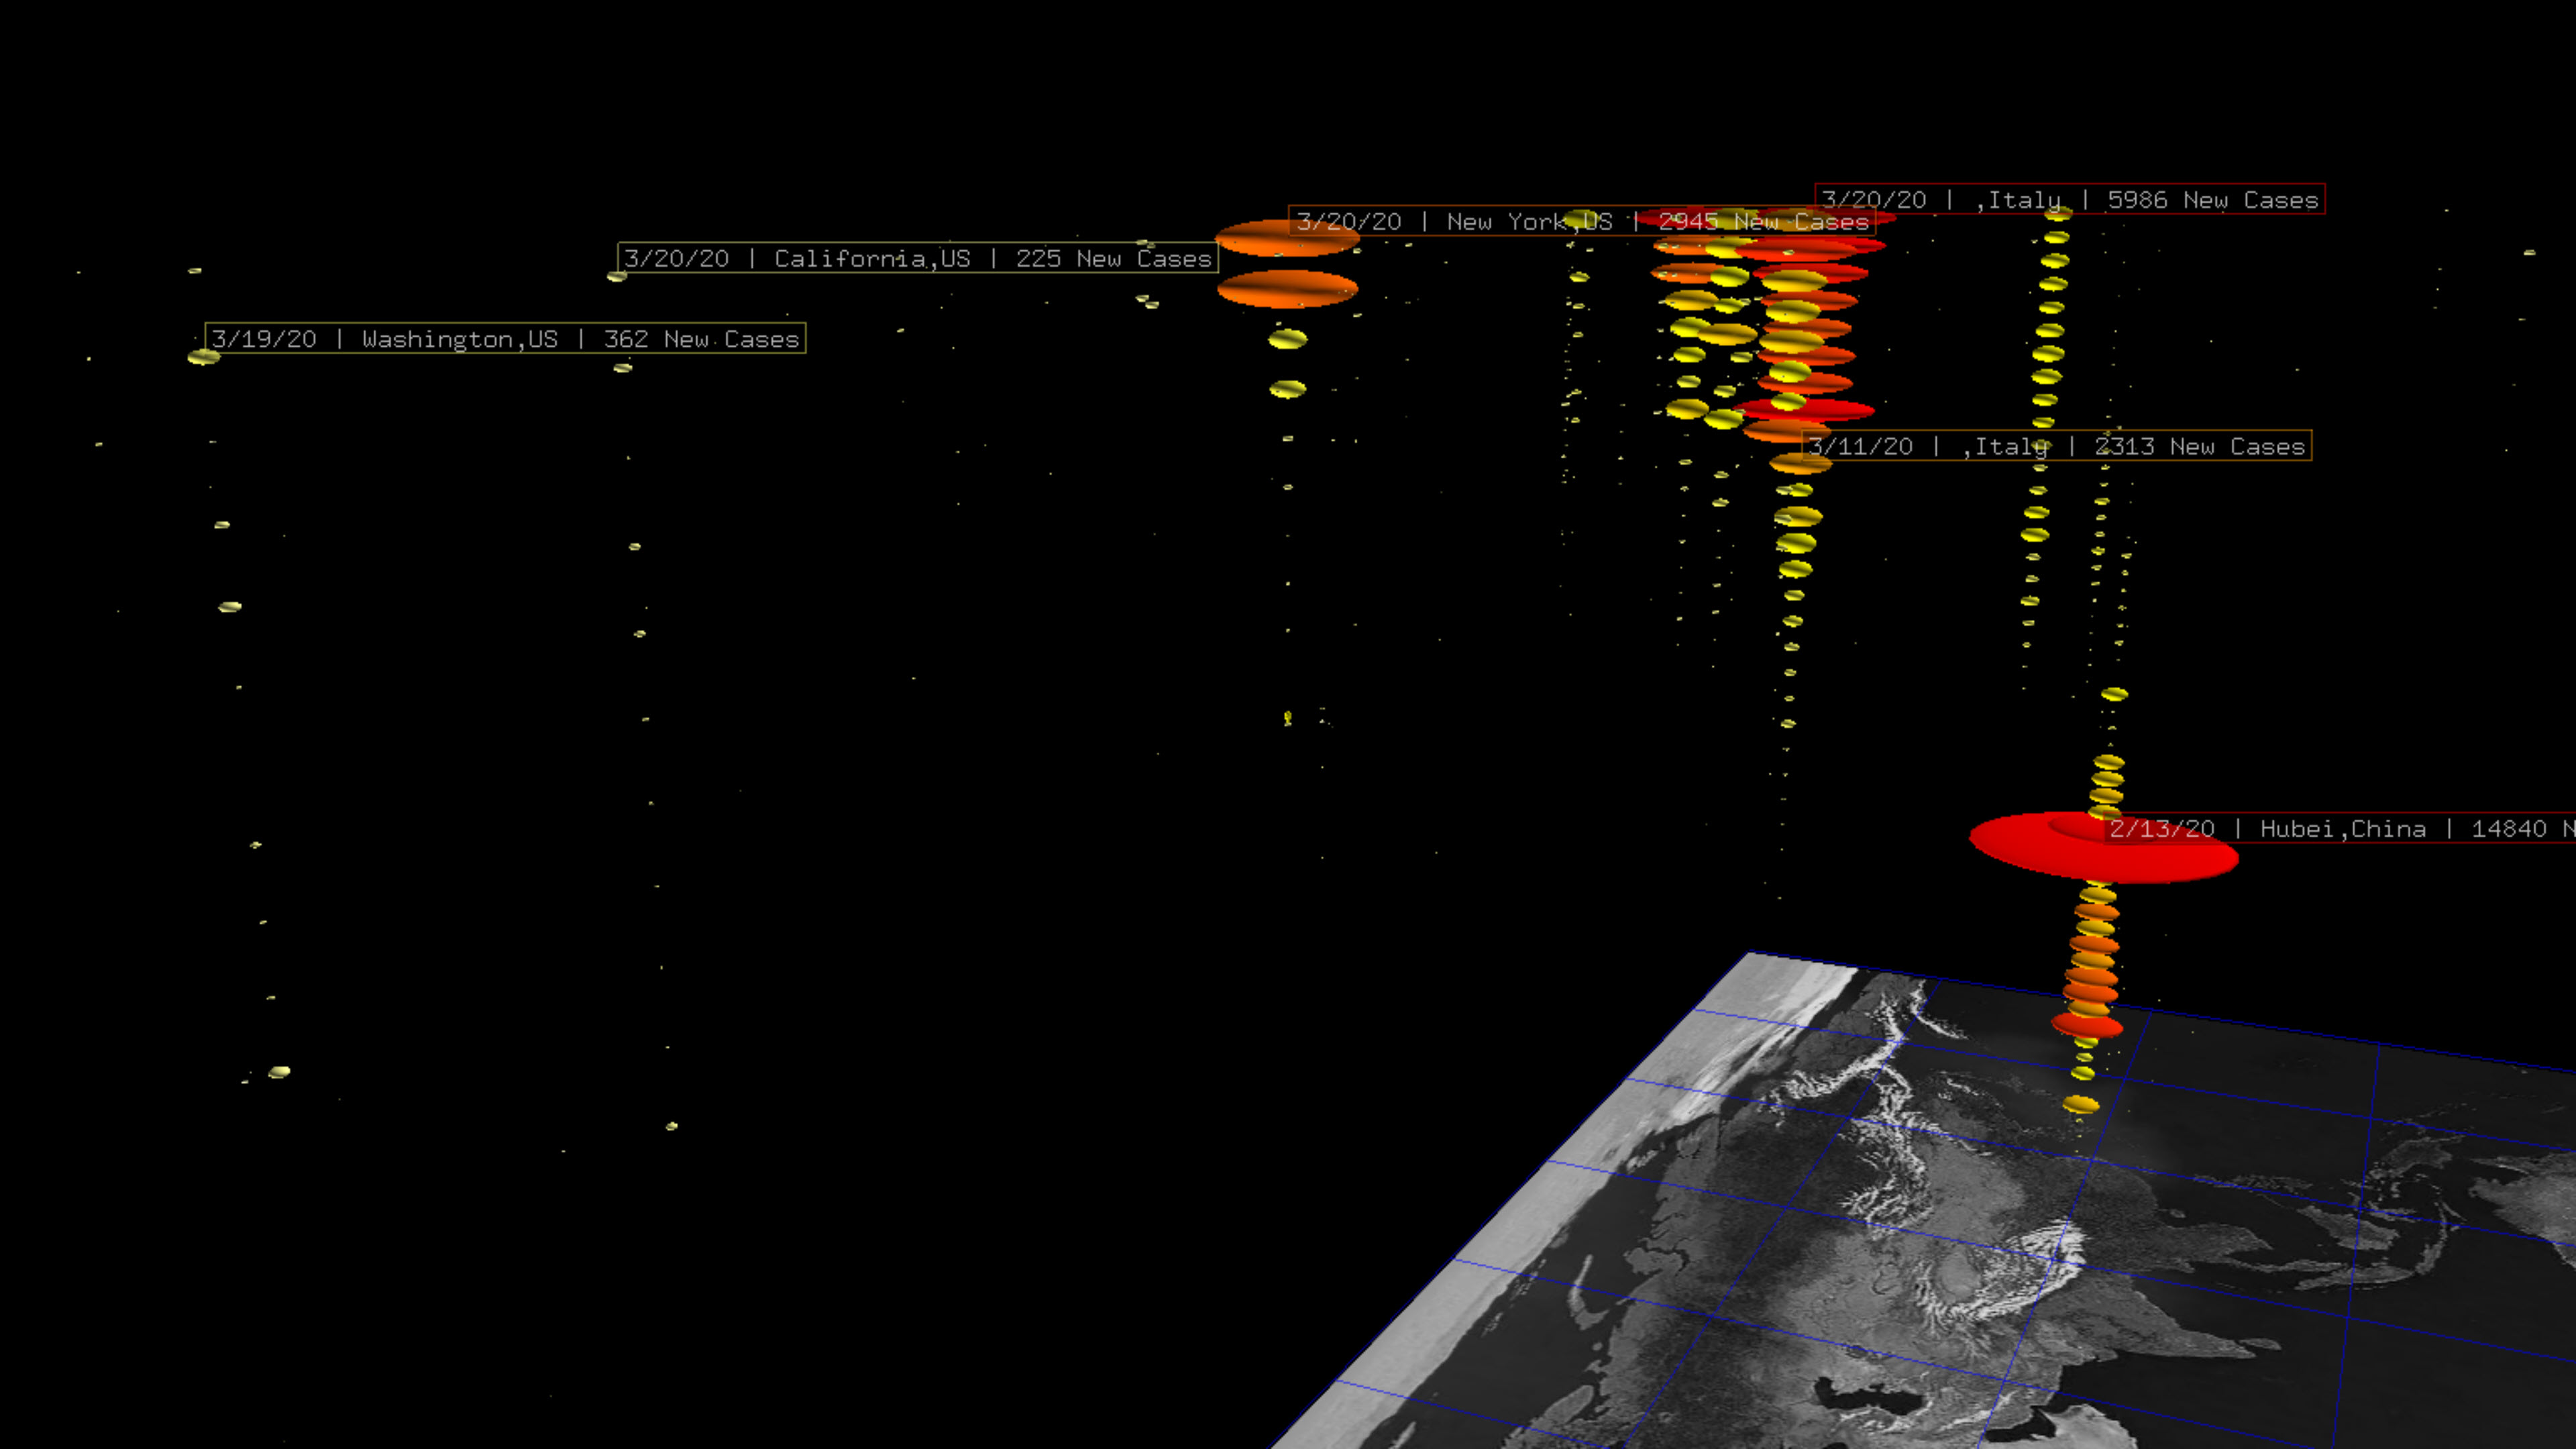This screenshot has width=2576, height=1449.
Task: Click the 3/11/20 Italy 2313 New Cases label
Action: pyautogui.click(x=2056, y=446)
